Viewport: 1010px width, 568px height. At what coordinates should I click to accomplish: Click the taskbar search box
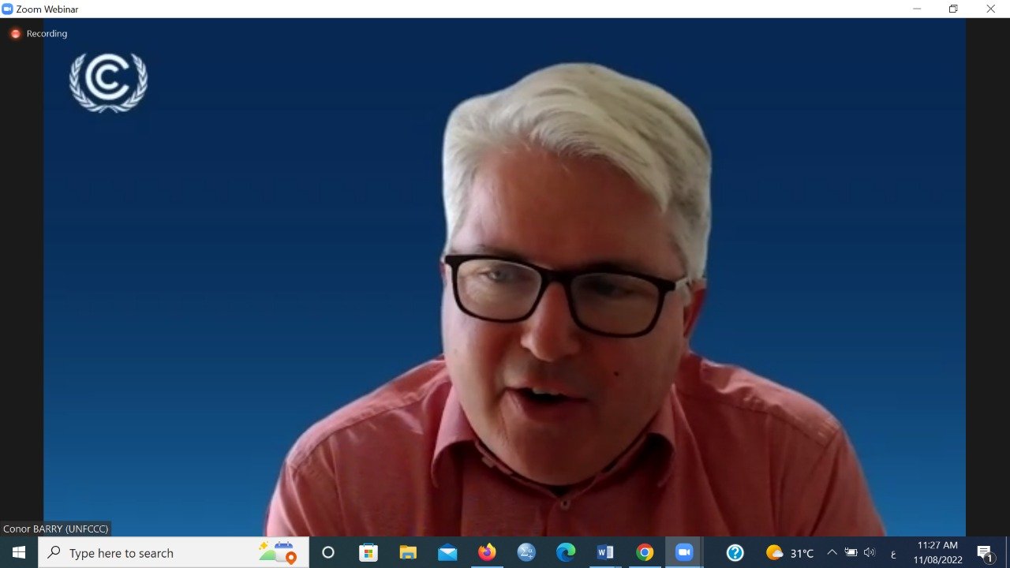click(x=173, y=552)
